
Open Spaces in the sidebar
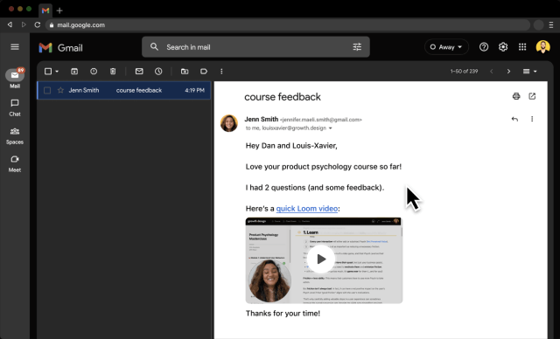(x=15, y=135)
